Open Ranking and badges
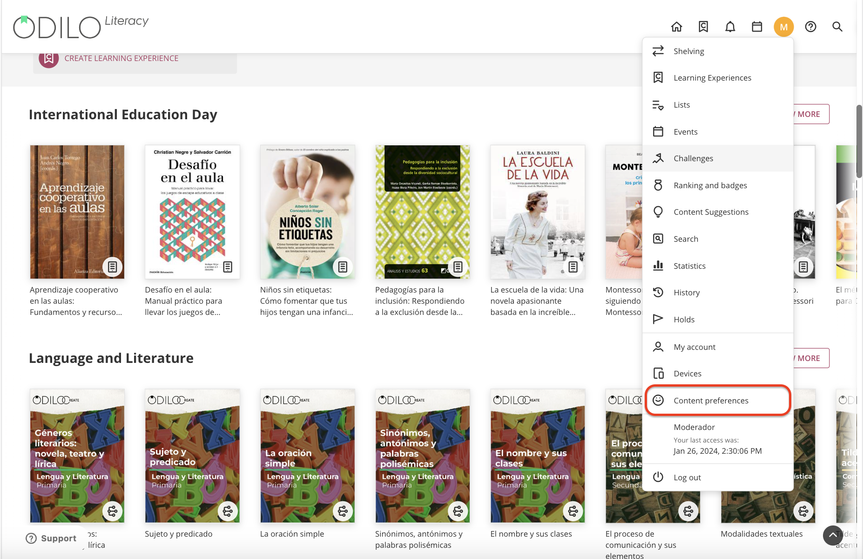This screenshot has width=863, height=559. click(718, 185)
